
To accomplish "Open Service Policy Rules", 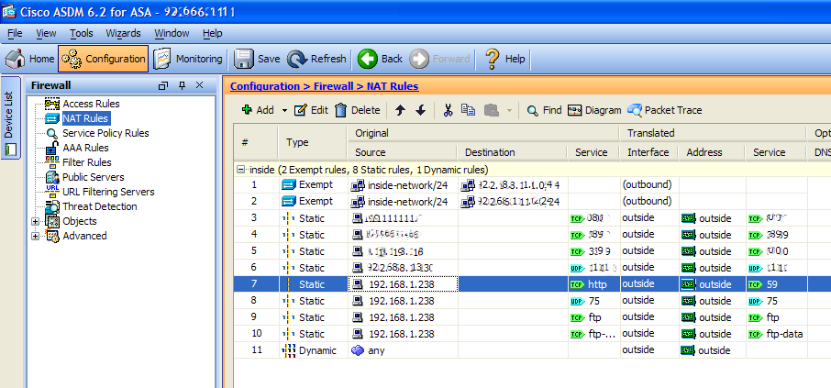I will tap(105, 133).
